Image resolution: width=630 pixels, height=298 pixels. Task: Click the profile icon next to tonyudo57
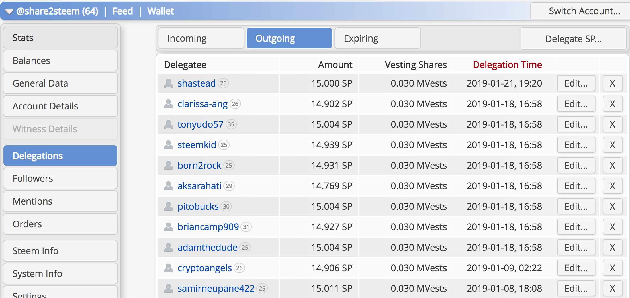click(169, 124)
